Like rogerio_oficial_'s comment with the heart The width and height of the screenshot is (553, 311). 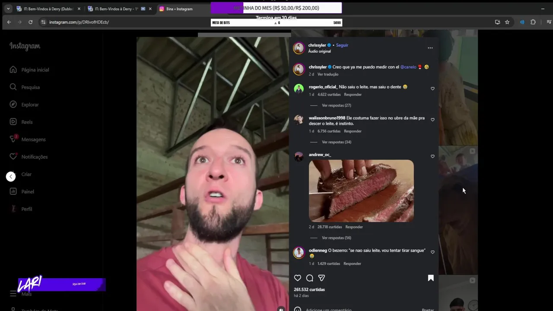[432, 89]
